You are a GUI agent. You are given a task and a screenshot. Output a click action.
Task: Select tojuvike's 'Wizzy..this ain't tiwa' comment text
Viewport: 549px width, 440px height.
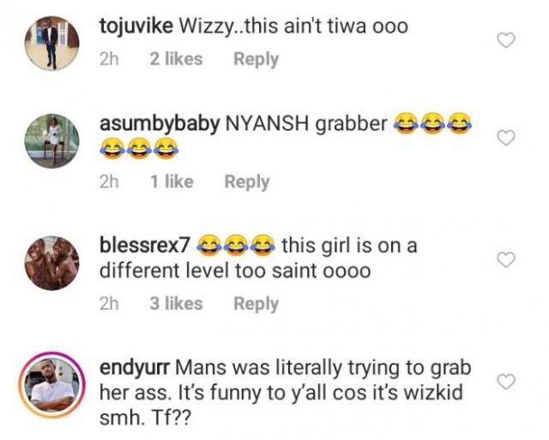pos(293,27)
